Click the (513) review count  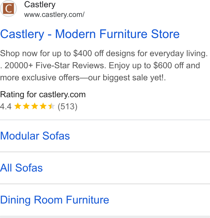[x=68, y=107]
